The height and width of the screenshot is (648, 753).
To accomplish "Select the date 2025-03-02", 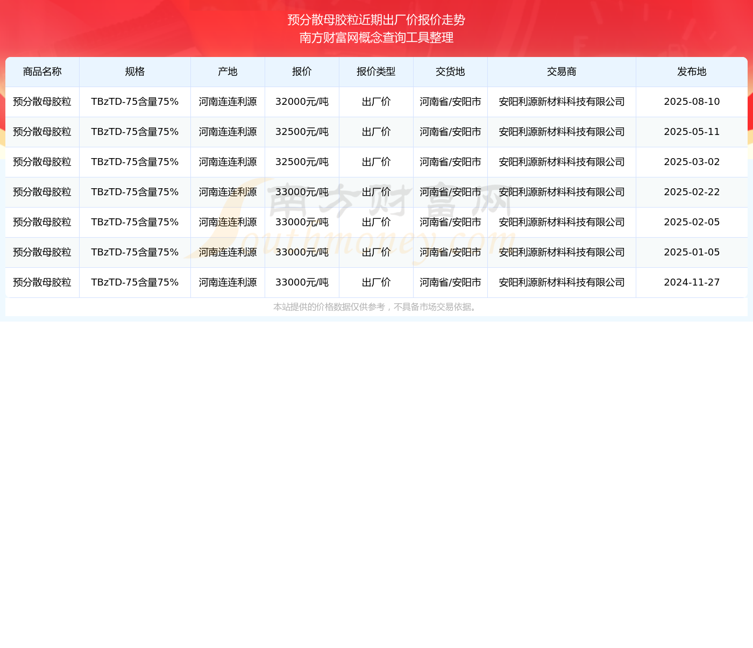I will point(692,162).
